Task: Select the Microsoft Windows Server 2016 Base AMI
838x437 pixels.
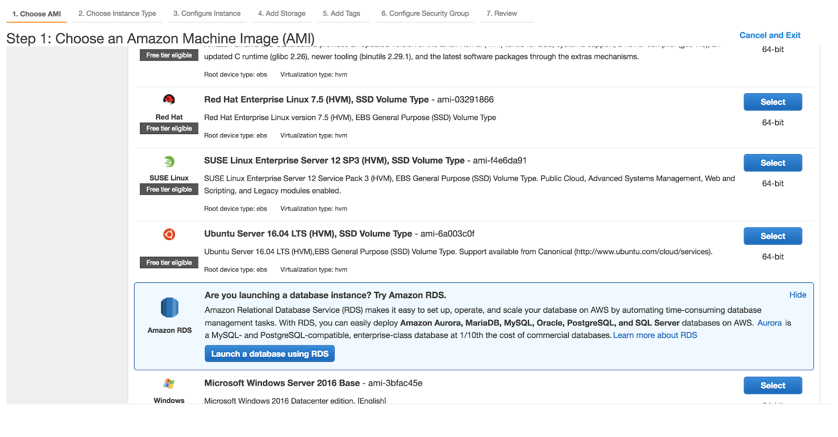Action: pos(773,386)
